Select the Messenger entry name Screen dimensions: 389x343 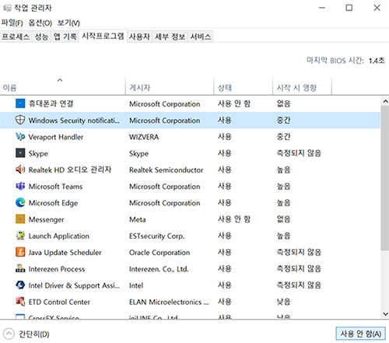[x=46, y=219]
